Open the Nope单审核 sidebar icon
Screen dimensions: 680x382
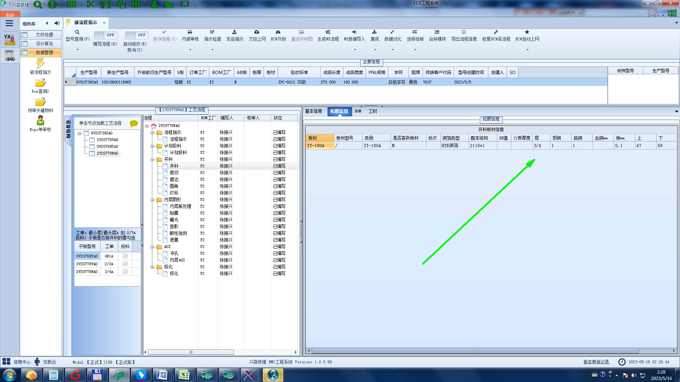(40, 121)
